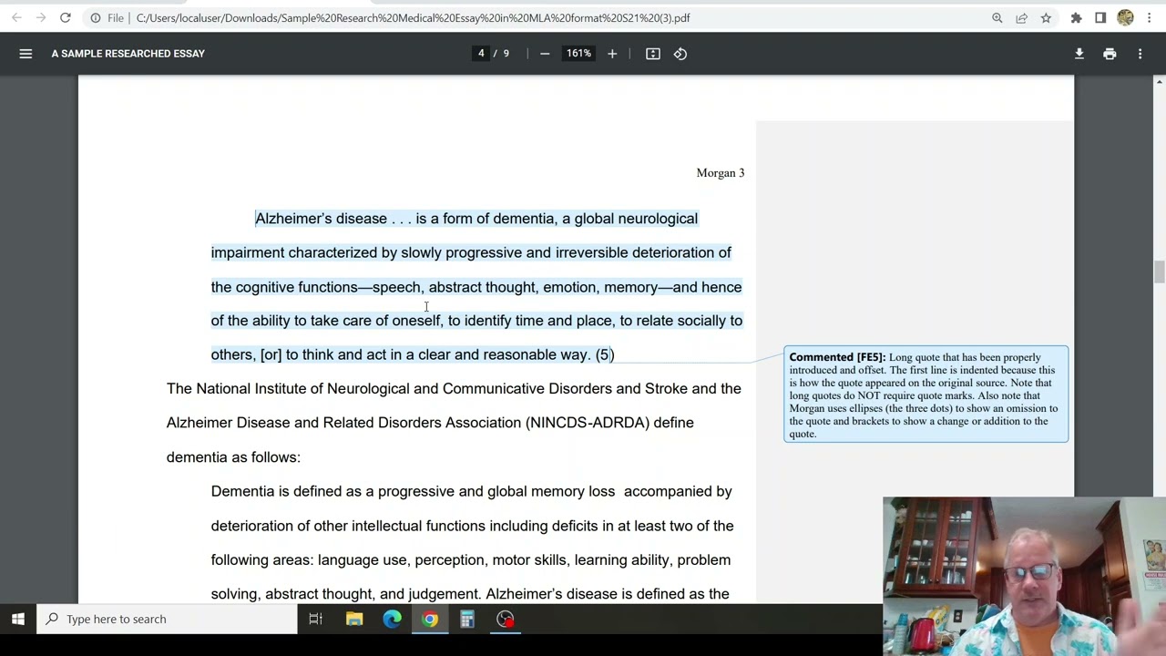Viewport: 1166px width, 656px height.
Task: Toggle the browser side panel icon
Action: tap(1100, 17)
